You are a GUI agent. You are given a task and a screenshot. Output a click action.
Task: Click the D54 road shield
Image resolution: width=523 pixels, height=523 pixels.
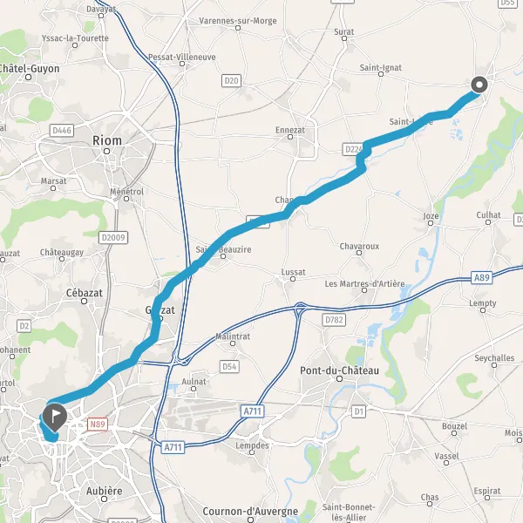(x=229, y=367)
